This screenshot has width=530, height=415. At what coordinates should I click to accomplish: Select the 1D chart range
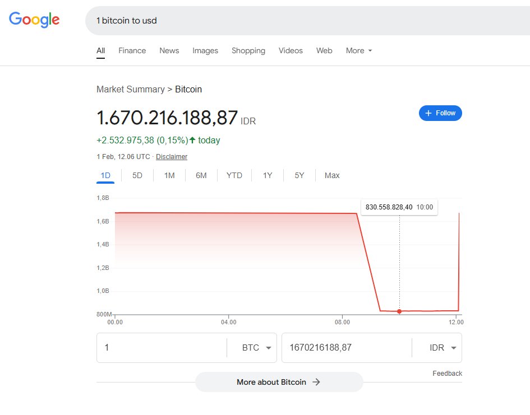point(105,175)
